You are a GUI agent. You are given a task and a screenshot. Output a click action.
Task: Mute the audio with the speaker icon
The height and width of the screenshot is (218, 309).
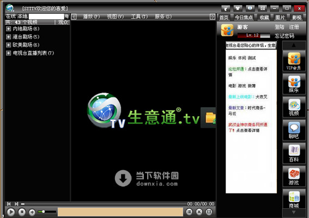click(32, 212)
